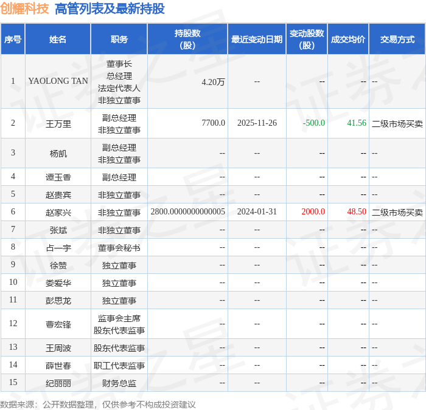Click the 序号 column header
Image resolution: width=426 pixels, height=410 pixels.
pyautogui.click(x=13, y=39)
